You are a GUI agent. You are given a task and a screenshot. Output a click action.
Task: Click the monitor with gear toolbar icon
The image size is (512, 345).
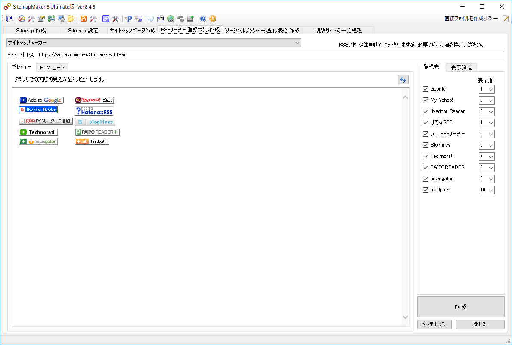[61, 19]
